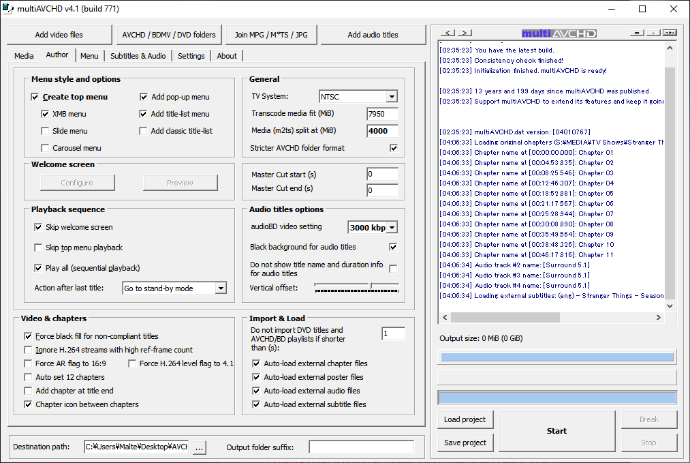Click the log horizontal scrollbar thumb
This screenshot has width=690, height=463.
coord(505,317)
